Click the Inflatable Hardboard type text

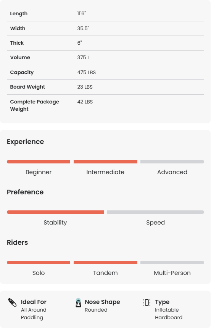pyautogui.click(x=169, y=313)
